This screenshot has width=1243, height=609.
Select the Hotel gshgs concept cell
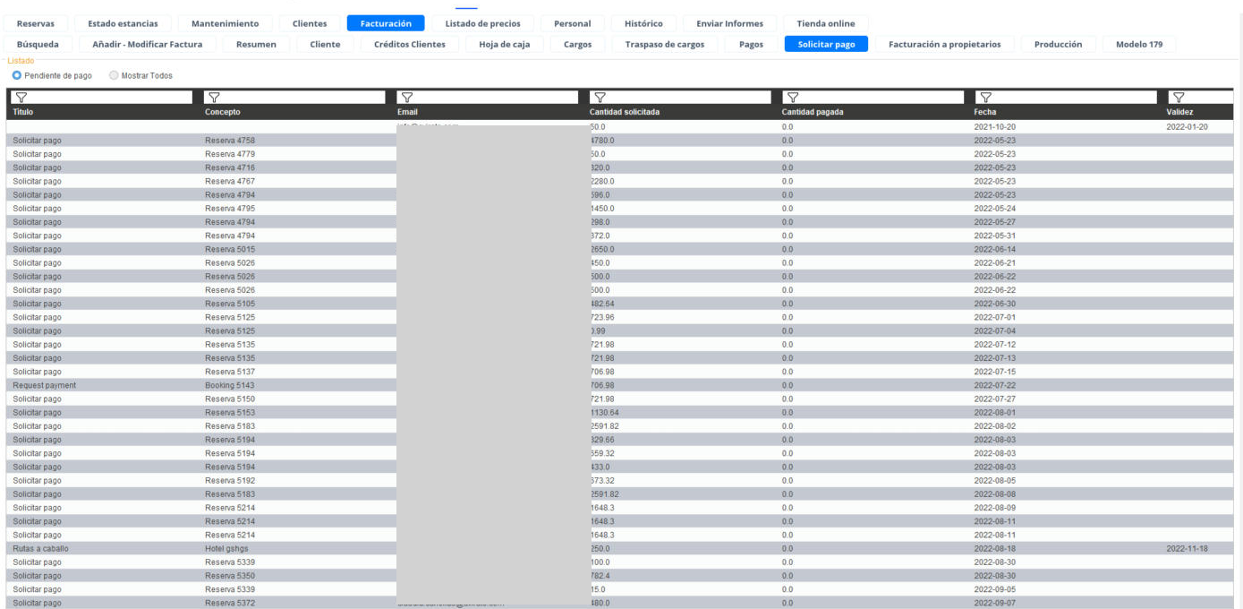228,548
